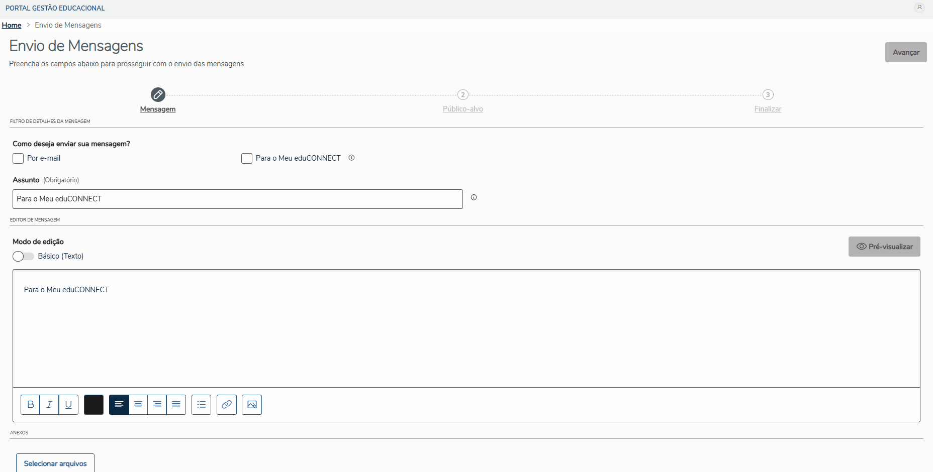
Task: Center-align the message text
Action: click(x=138, y=405)
